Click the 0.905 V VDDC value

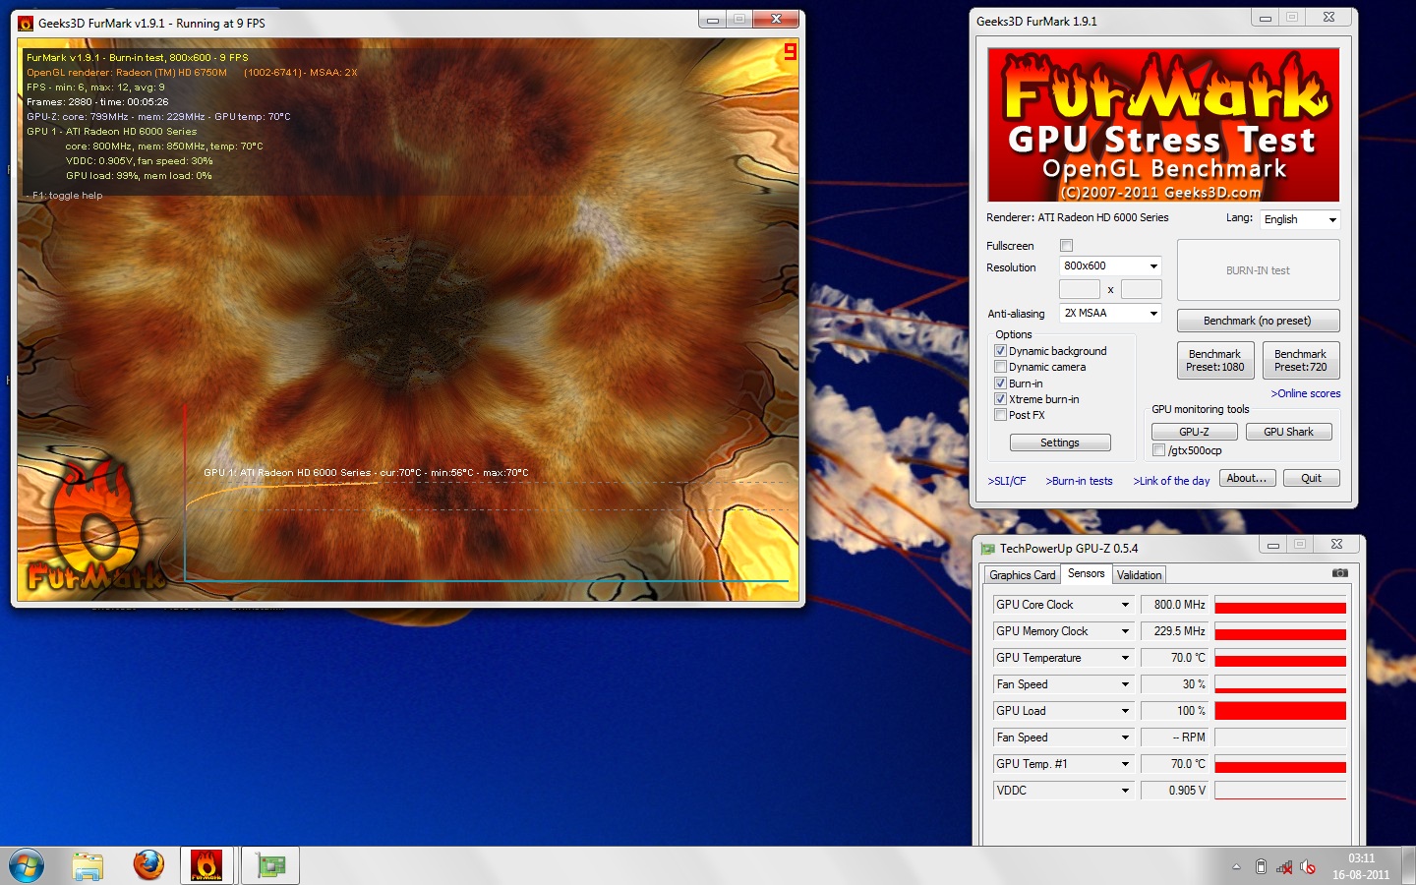point(1174,791)
